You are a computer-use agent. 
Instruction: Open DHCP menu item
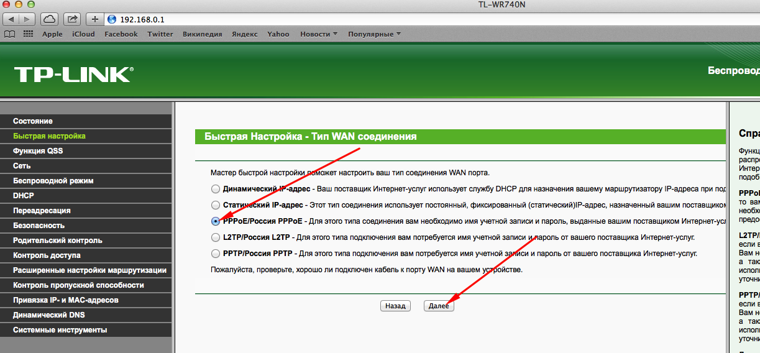pyautogui.click(x=86, y=195)
